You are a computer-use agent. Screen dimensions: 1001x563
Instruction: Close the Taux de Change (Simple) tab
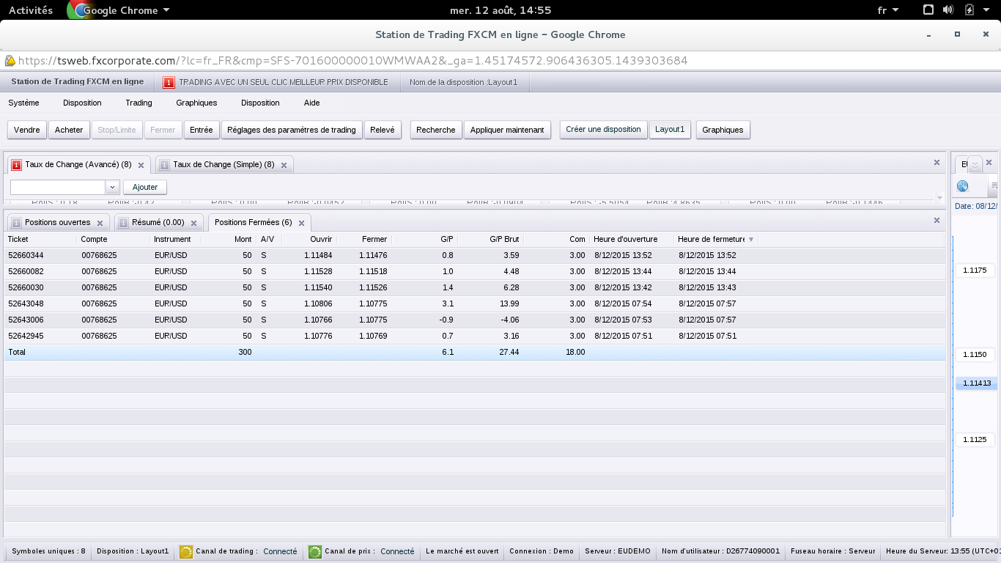click(x=284, y=166)
